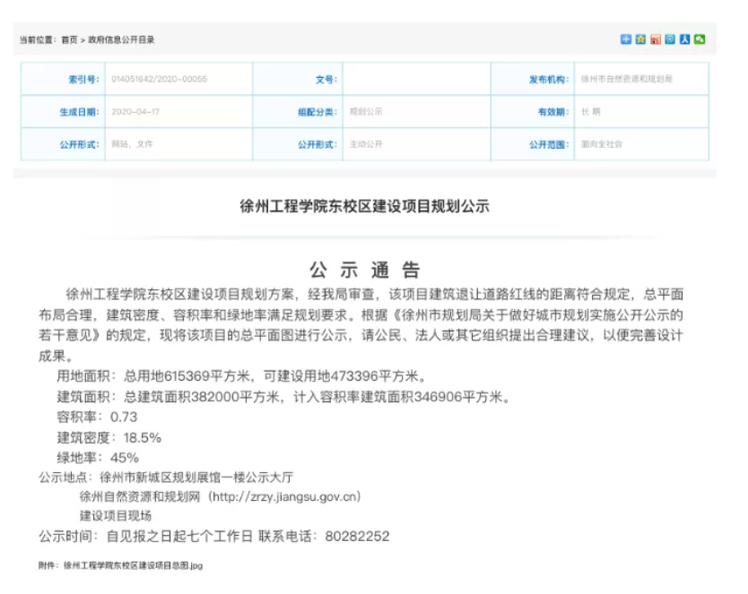Click the 规划公示 category value

pos(366,112)
